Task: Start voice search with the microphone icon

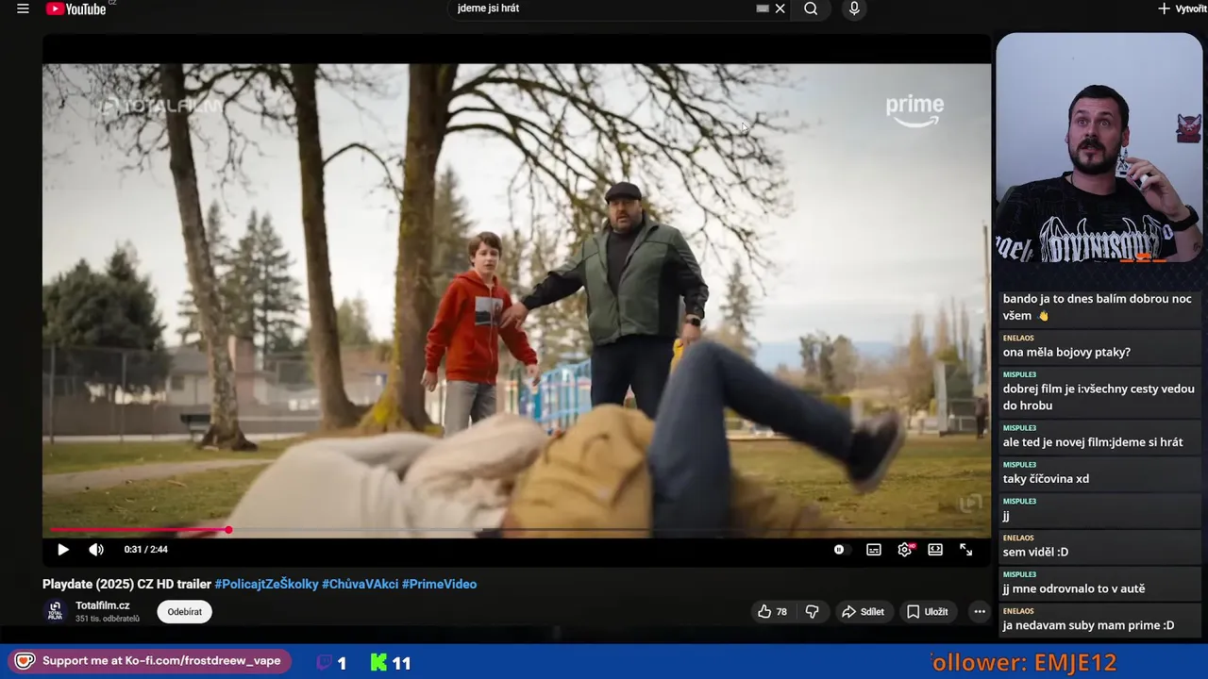Action: [x=854, y=8]
